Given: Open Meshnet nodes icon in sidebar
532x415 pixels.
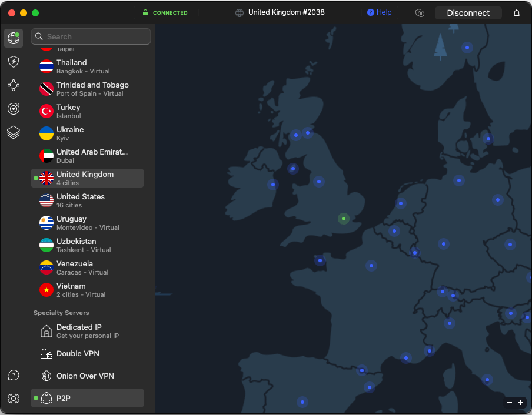Looking at the screenshot, I should click(x=14, y=85).
